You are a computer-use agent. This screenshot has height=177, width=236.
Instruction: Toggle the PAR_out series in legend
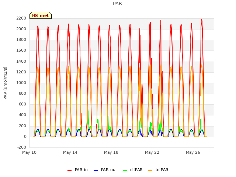point(105,170)
